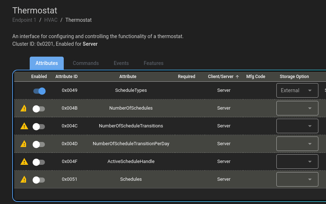The height and width of the screenshot is (204, 326).
Task: Expand storage option dropdown for Schedules row
Action: pos(297,179)
